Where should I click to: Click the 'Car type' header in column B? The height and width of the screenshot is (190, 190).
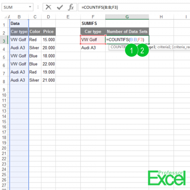point(19,32)
